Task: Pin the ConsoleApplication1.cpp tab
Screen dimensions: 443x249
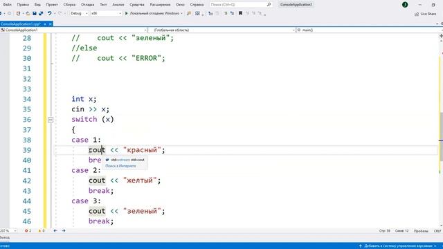Action: click(45, 24)
